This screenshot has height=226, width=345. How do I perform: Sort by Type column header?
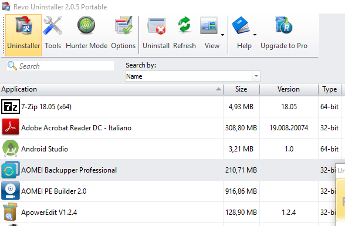[329, 89]
